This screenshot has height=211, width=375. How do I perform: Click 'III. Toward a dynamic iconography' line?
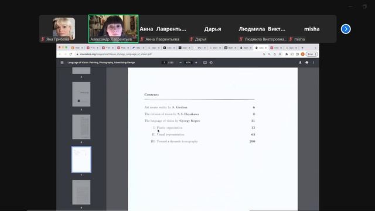tap(175, 141)
